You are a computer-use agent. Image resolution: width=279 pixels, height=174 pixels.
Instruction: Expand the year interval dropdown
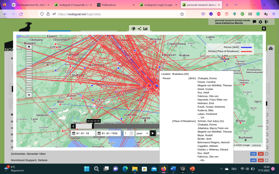142,133
